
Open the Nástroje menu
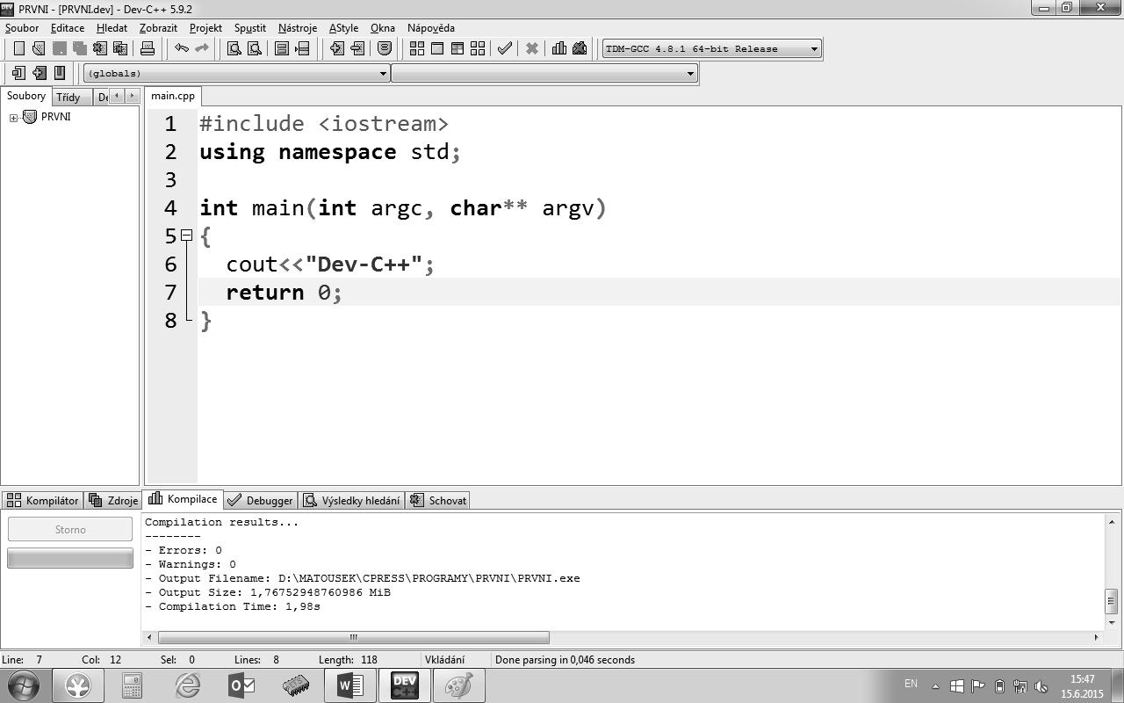point(298,28)
